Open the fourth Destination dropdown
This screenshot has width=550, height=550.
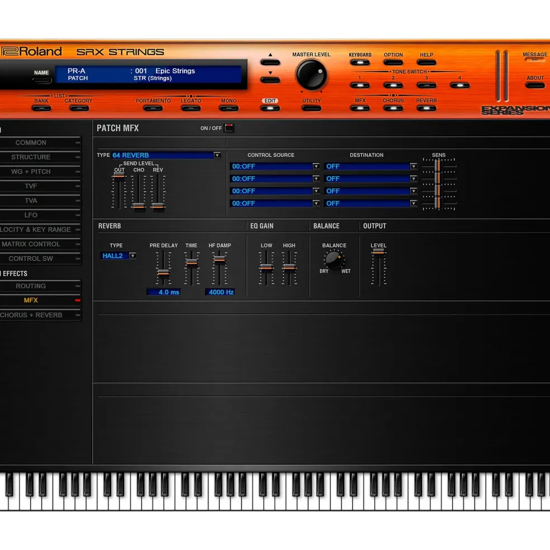pyautogui.click(x=371, y=203)
